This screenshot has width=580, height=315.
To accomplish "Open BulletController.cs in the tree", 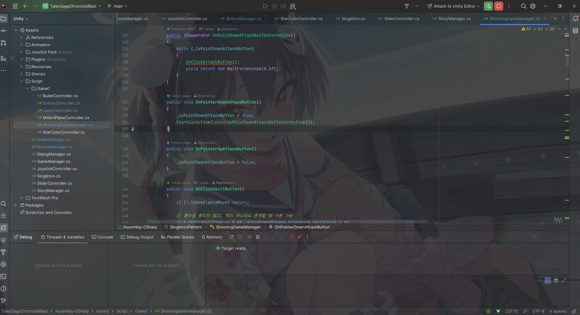I will pyautogui.click(x=60, y=96).
